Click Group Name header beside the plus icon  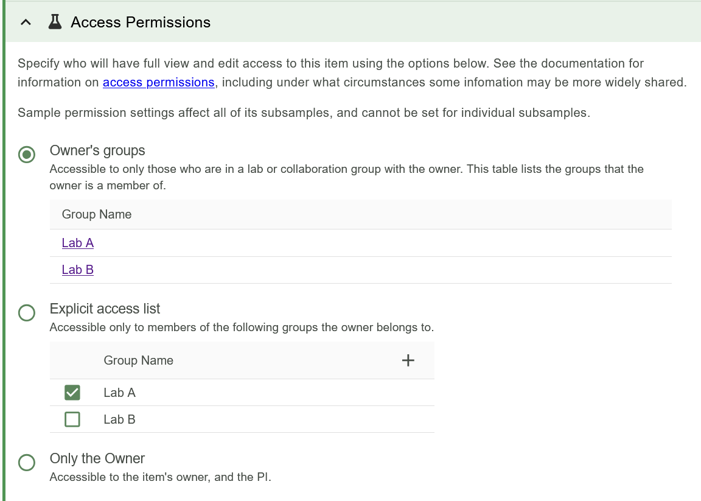click(138, 360)
